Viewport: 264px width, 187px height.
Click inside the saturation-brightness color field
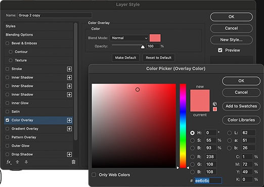pyautogui.click(x=134, y=126)
